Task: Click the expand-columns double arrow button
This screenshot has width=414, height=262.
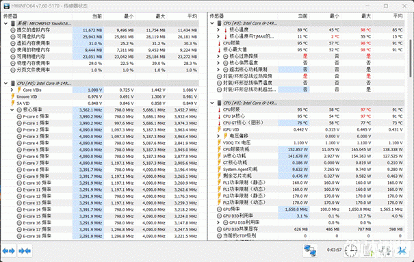Action: 8,251
